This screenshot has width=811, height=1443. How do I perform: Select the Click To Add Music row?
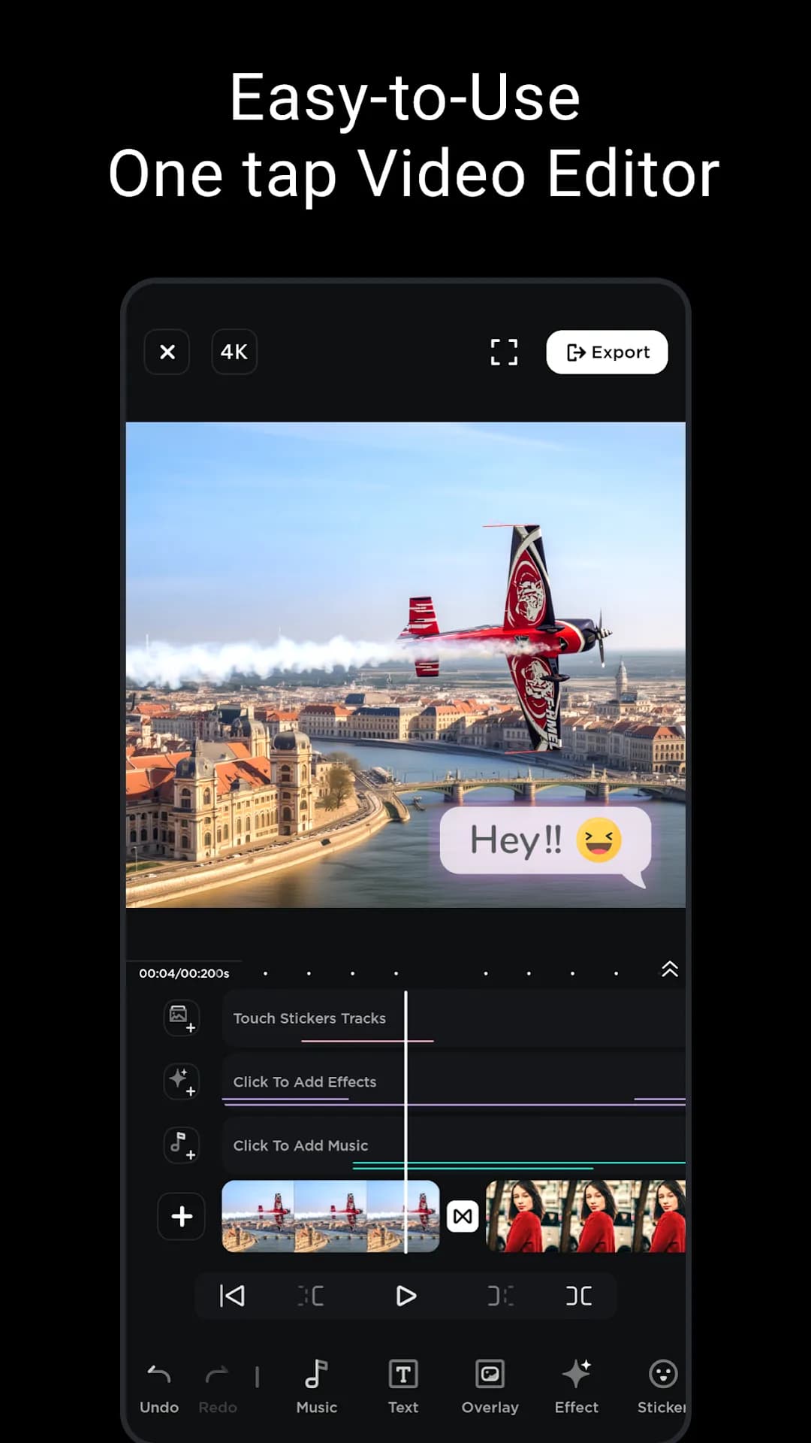(x=454, y=1145)
